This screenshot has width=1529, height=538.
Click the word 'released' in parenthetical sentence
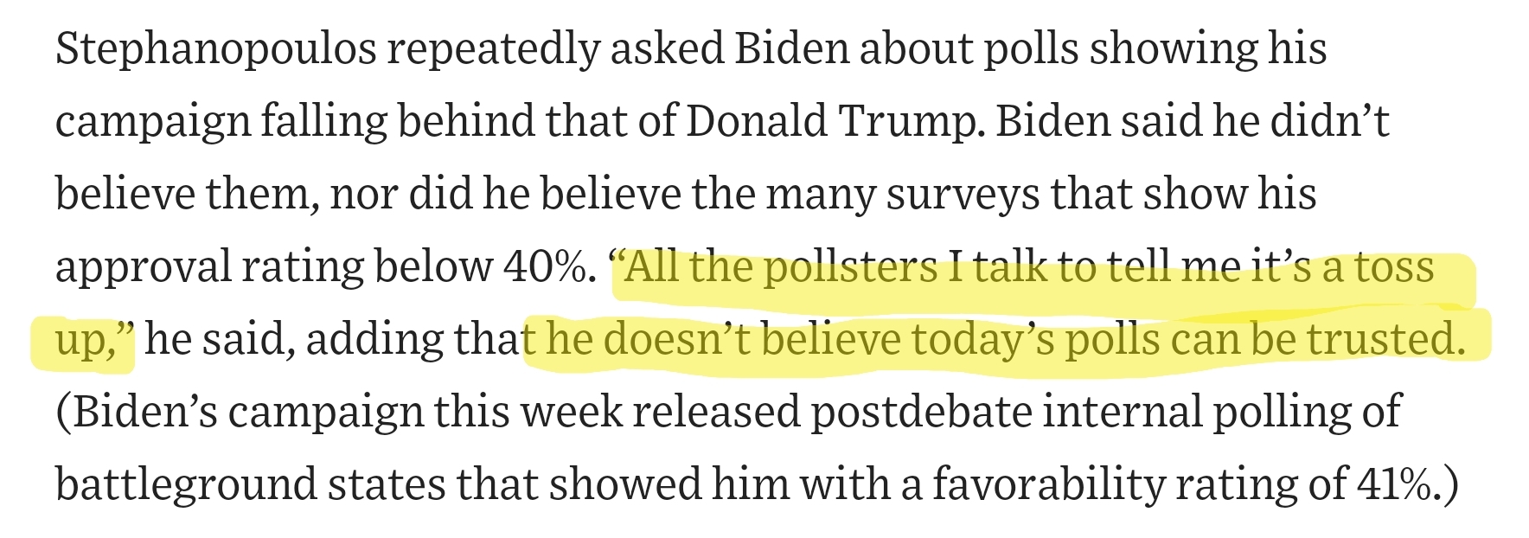tap(715, 412)
